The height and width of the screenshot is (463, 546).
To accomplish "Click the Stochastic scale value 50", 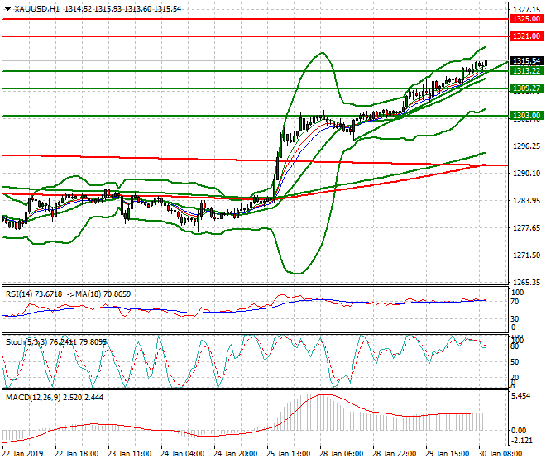I will [515, 362].
